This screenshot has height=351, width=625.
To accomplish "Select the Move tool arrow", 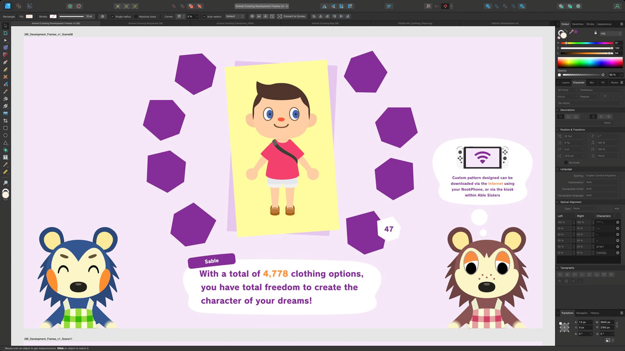I will coord(5,26).
